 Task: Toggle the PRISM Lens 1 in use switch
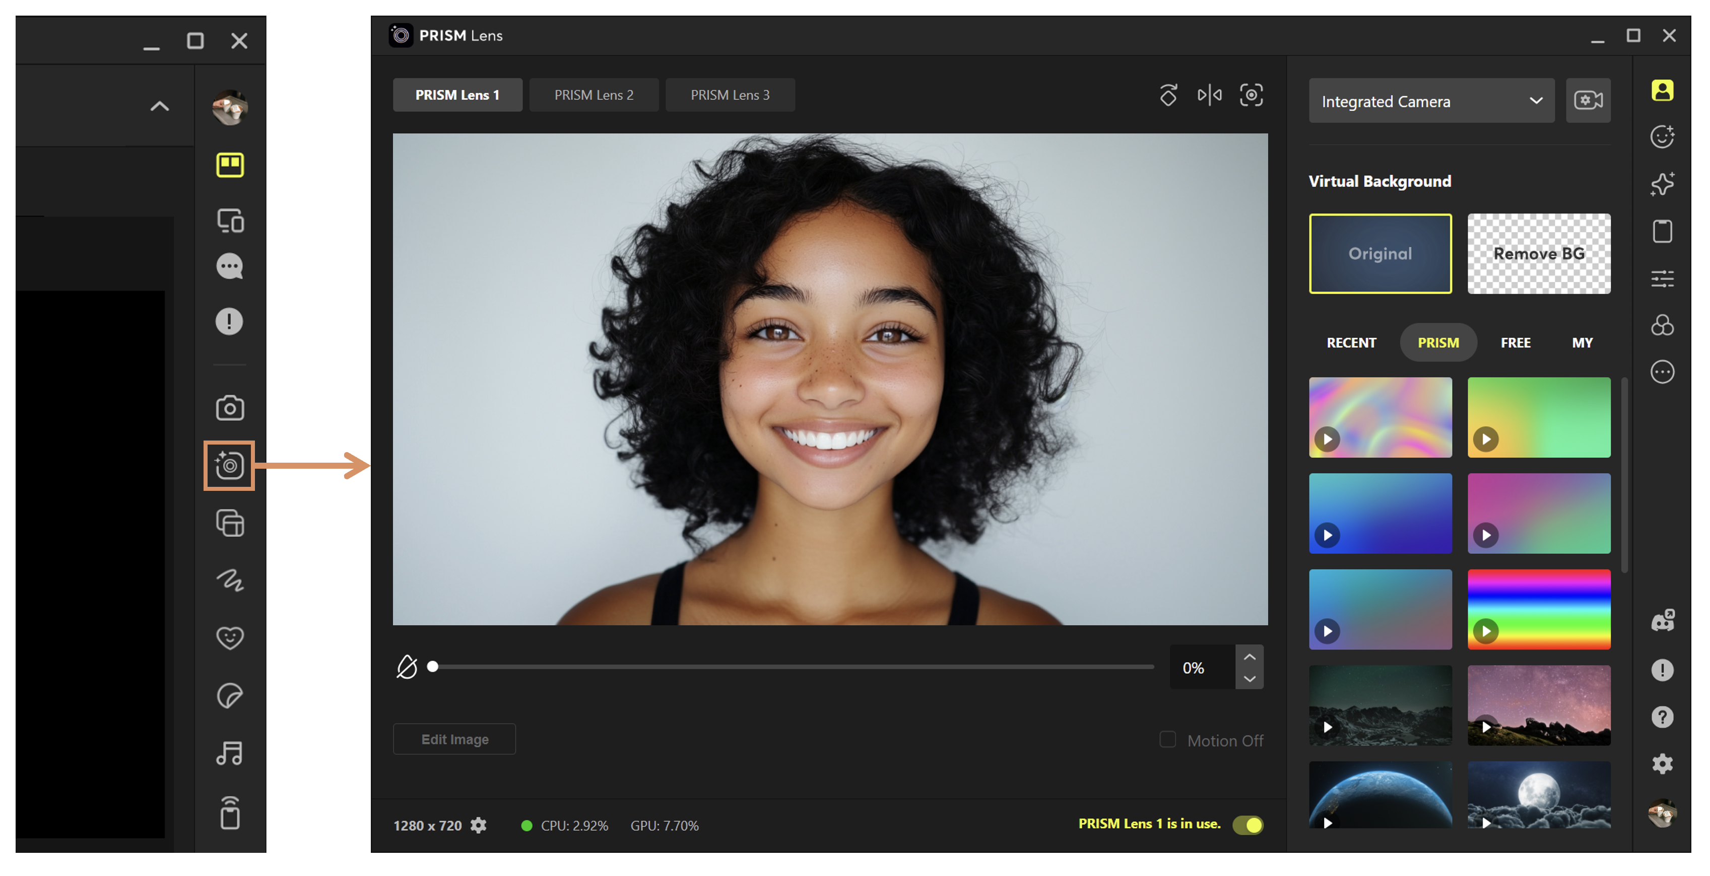pos(1248,824)
